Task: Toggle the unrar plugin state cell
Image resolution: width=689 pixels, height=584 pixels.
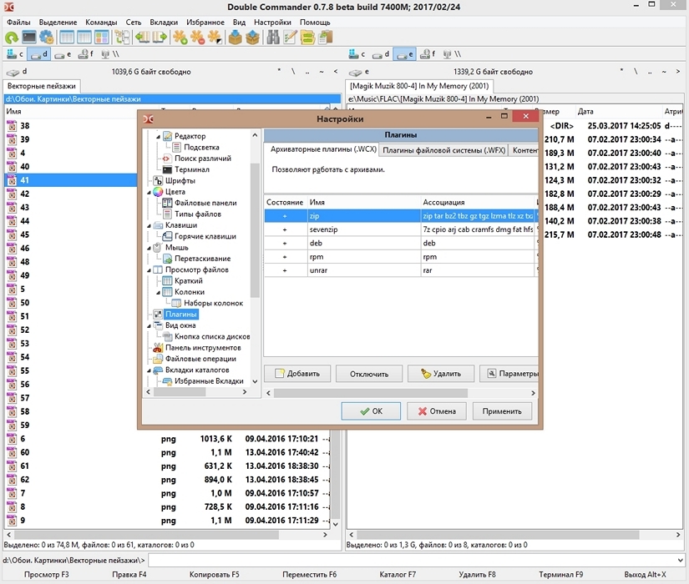Action: (285, 270)
